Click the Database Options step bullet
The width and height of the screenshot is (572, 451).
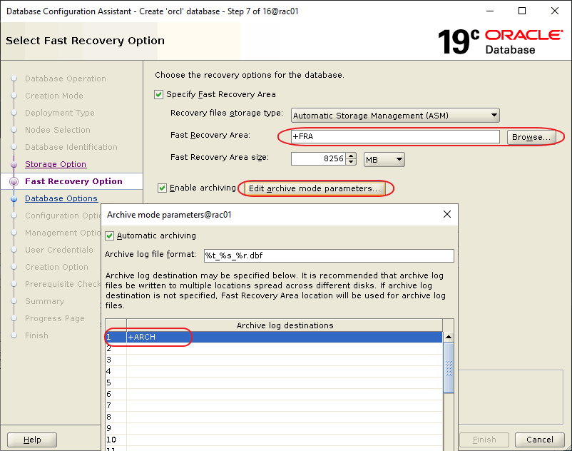pyautogui.click(x=14, y=199)
